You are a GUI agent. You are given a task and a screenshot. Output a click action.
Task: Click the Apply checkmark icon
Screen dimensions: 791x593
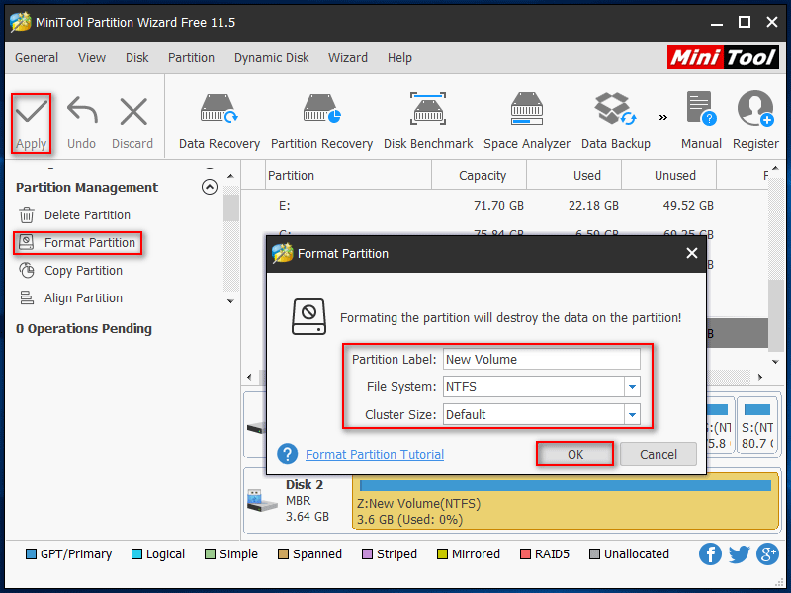[x=31, y=113]
